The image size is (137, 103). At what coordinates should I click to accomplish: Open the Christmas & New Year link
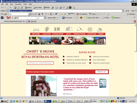pos(76,63)
